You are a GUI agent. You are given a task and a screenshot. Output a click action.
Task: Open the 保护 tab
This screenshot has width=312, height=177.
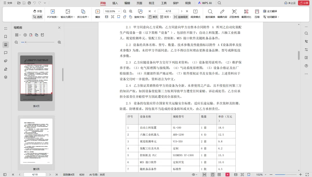point(176,3)
